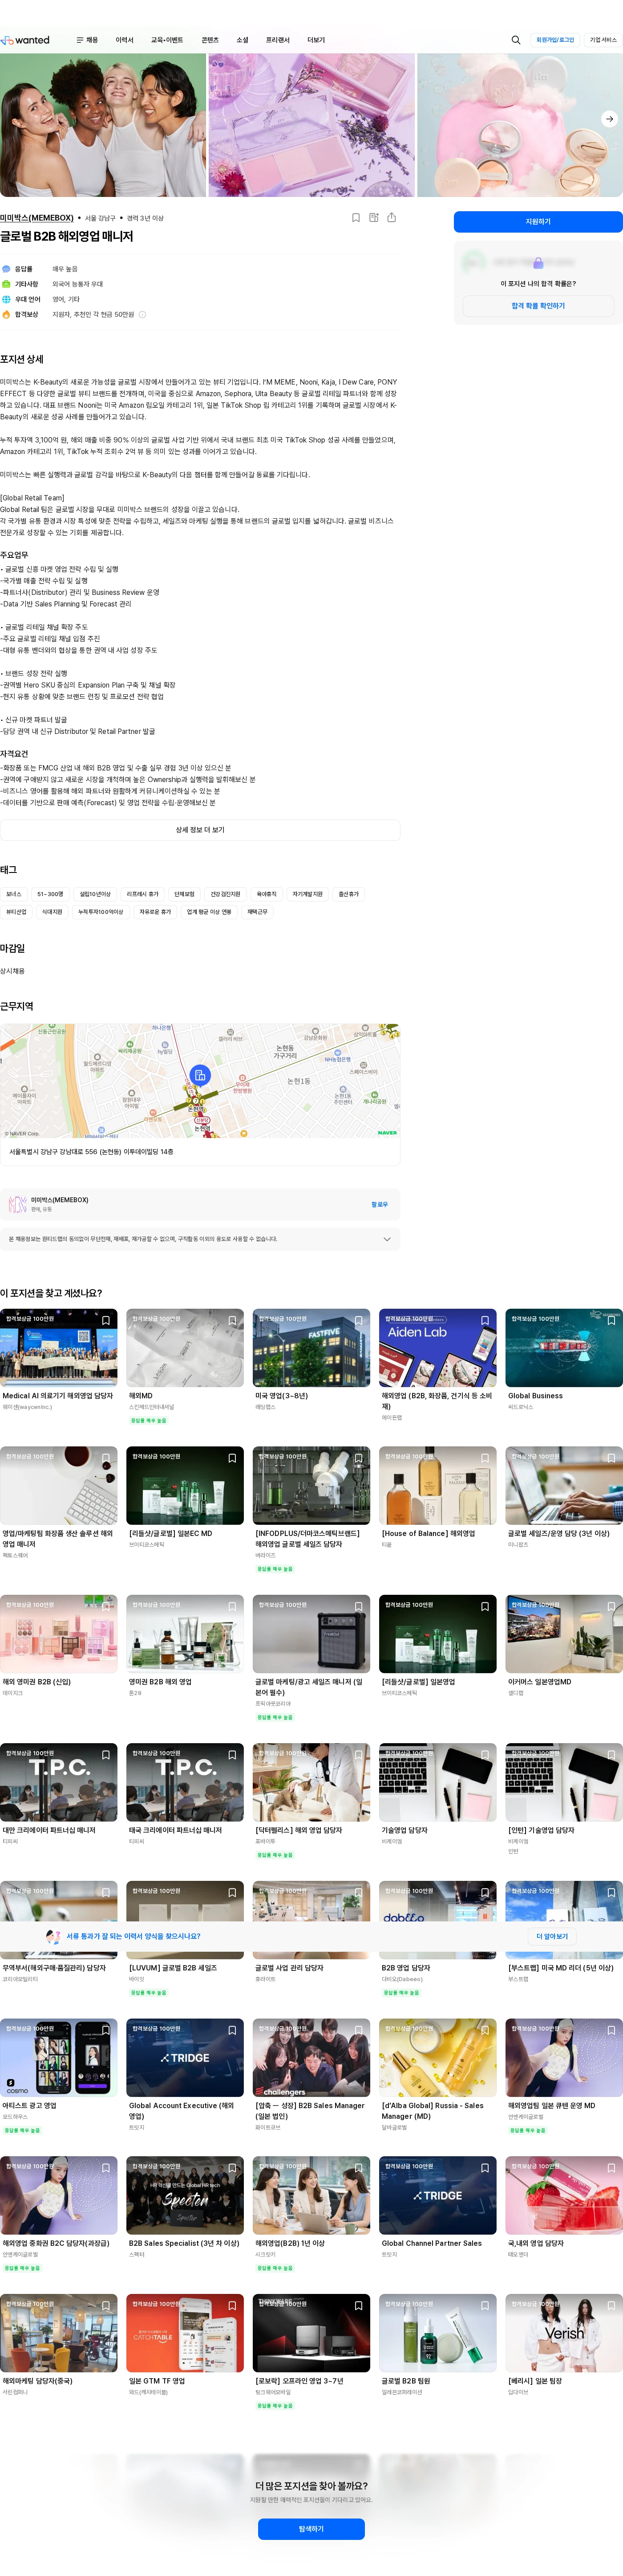This screenshot has height=2576, width=623.
Task: Toggle bookmark on Global Channel Partner Sales card
Action: (485, 2167)
